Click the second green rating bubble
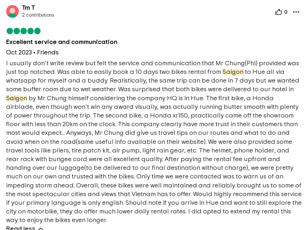Image resolution: width=307 pixels, height=230 pixels. click(x=17, y=31)
